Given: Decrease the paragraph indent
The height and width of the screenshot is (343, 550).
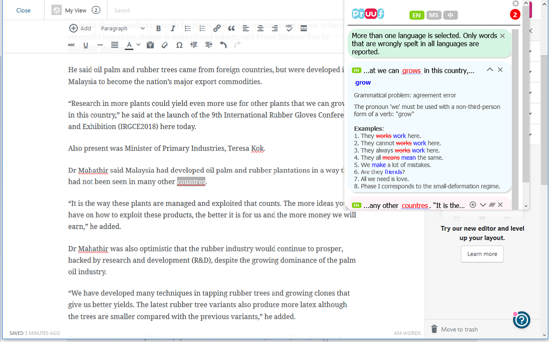Looking at the screenshot, I should coord(194,45).
